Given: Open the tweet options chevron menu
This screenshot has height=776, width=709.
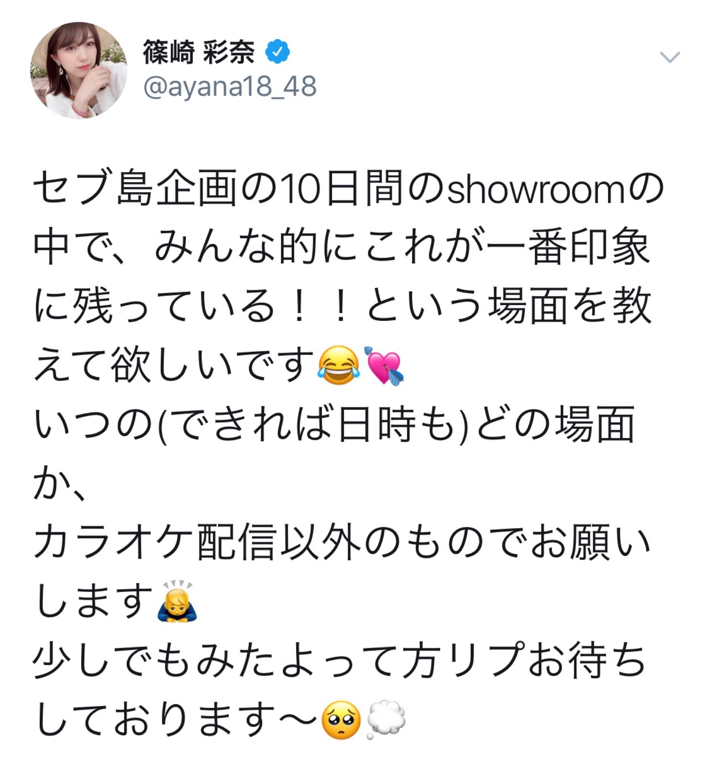Looking at the screenshot, I should 670,57.
